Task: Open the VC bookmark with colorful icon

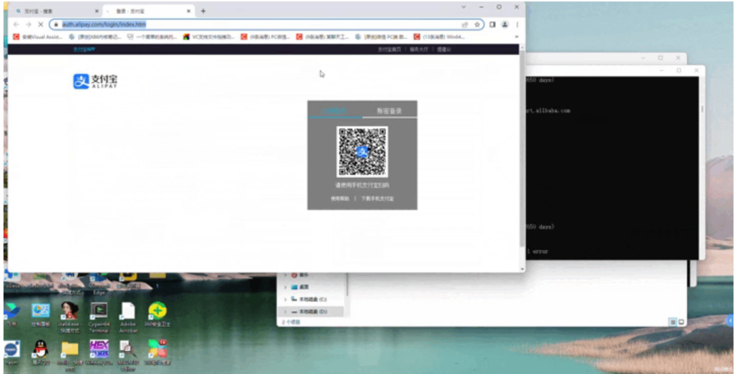Action: pyautogui.click(x=209, y=37)
